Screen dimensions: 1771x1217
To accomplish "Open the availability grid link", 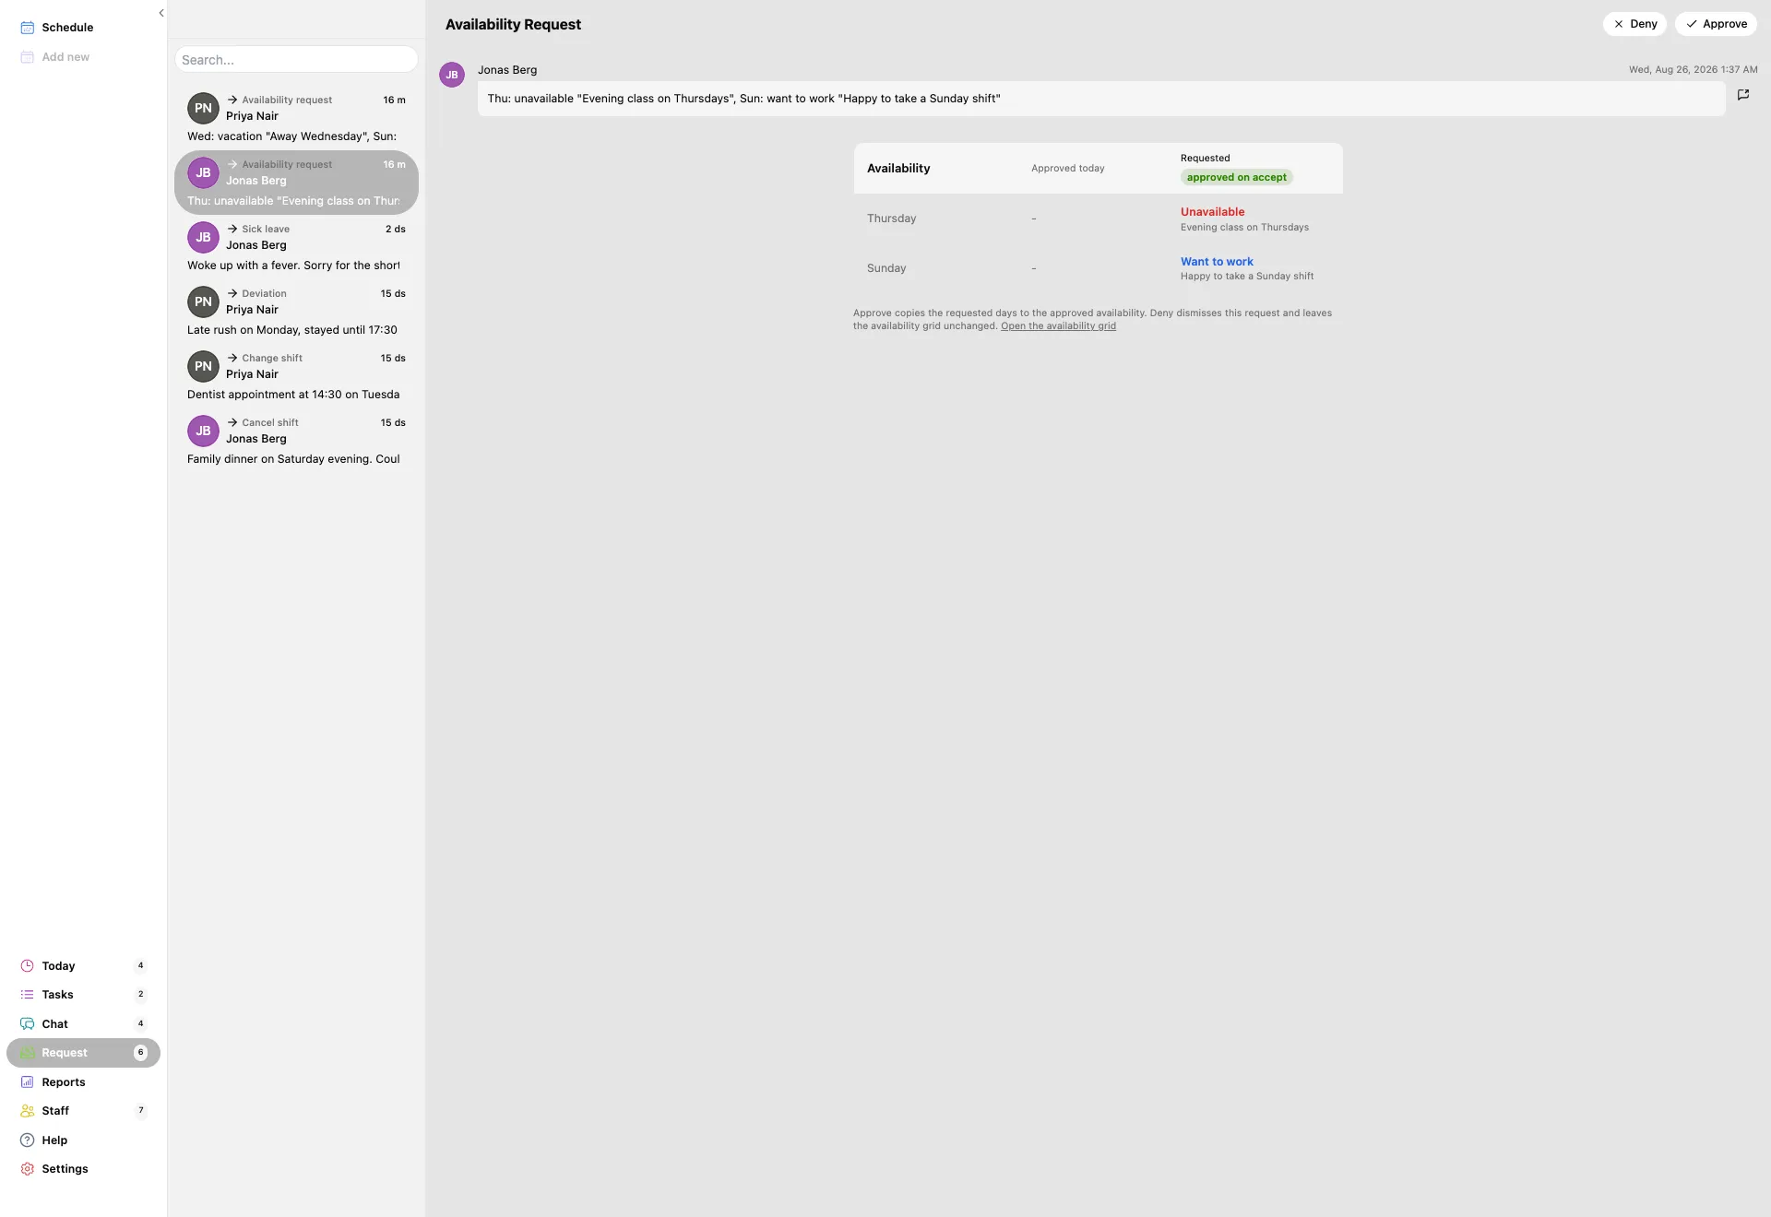I will coord(1058,326).
